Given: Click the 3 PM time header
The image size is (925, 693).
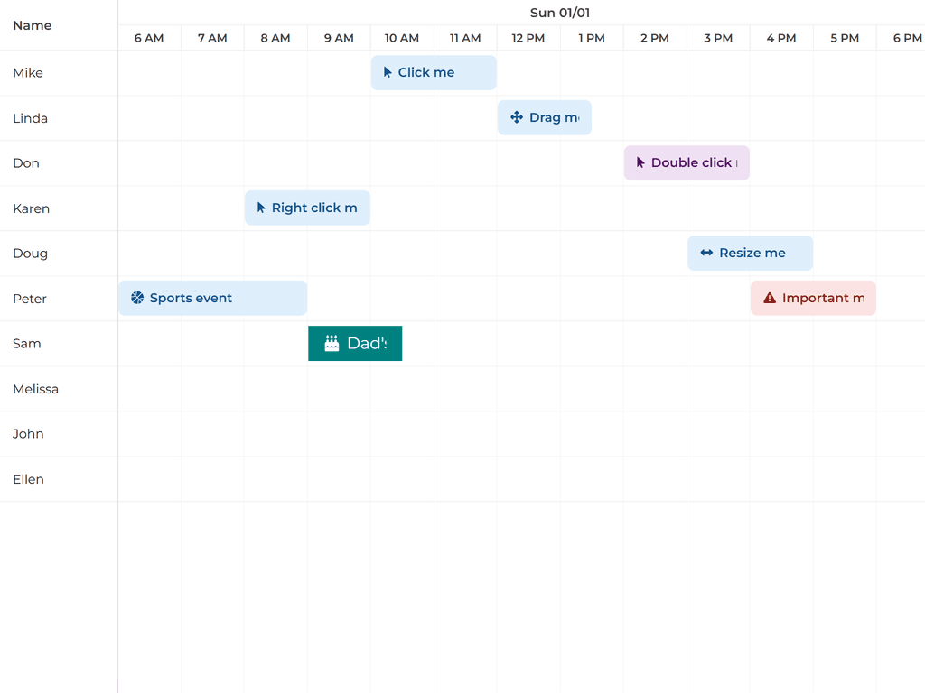Looking at the screenshot, I should [718, 38].
